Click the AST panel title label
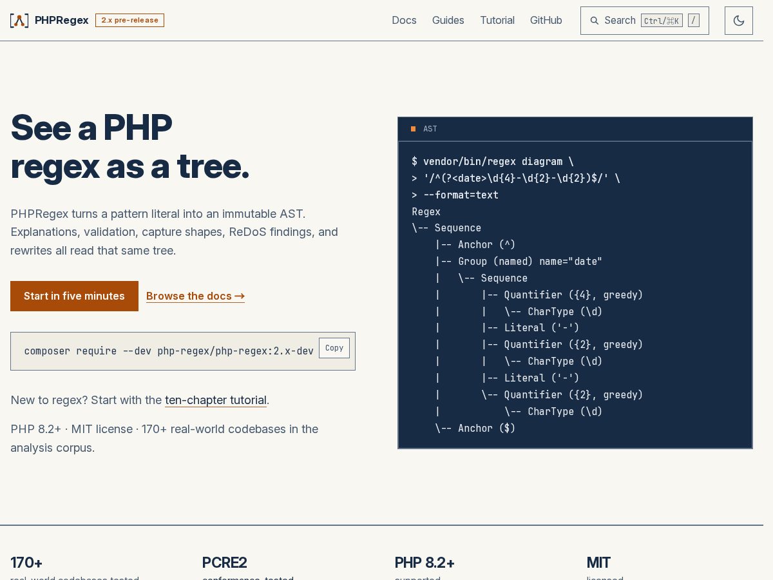773x580 pixels. pos(430,129)
